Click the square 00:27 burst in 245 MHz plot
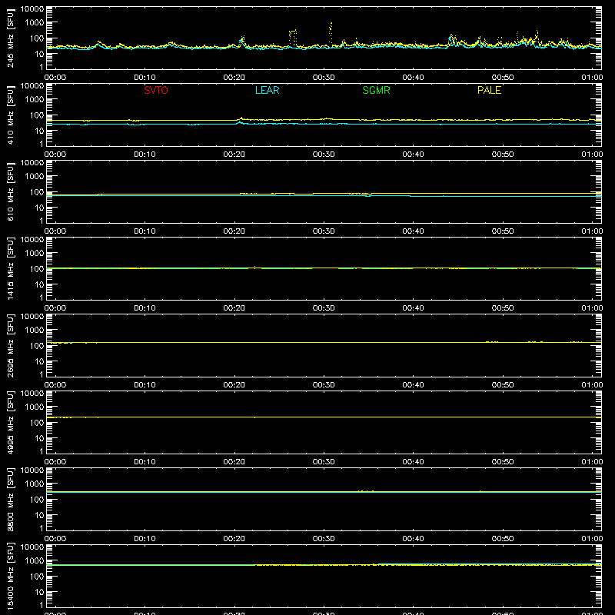The image size is (615, 615). 293,38
